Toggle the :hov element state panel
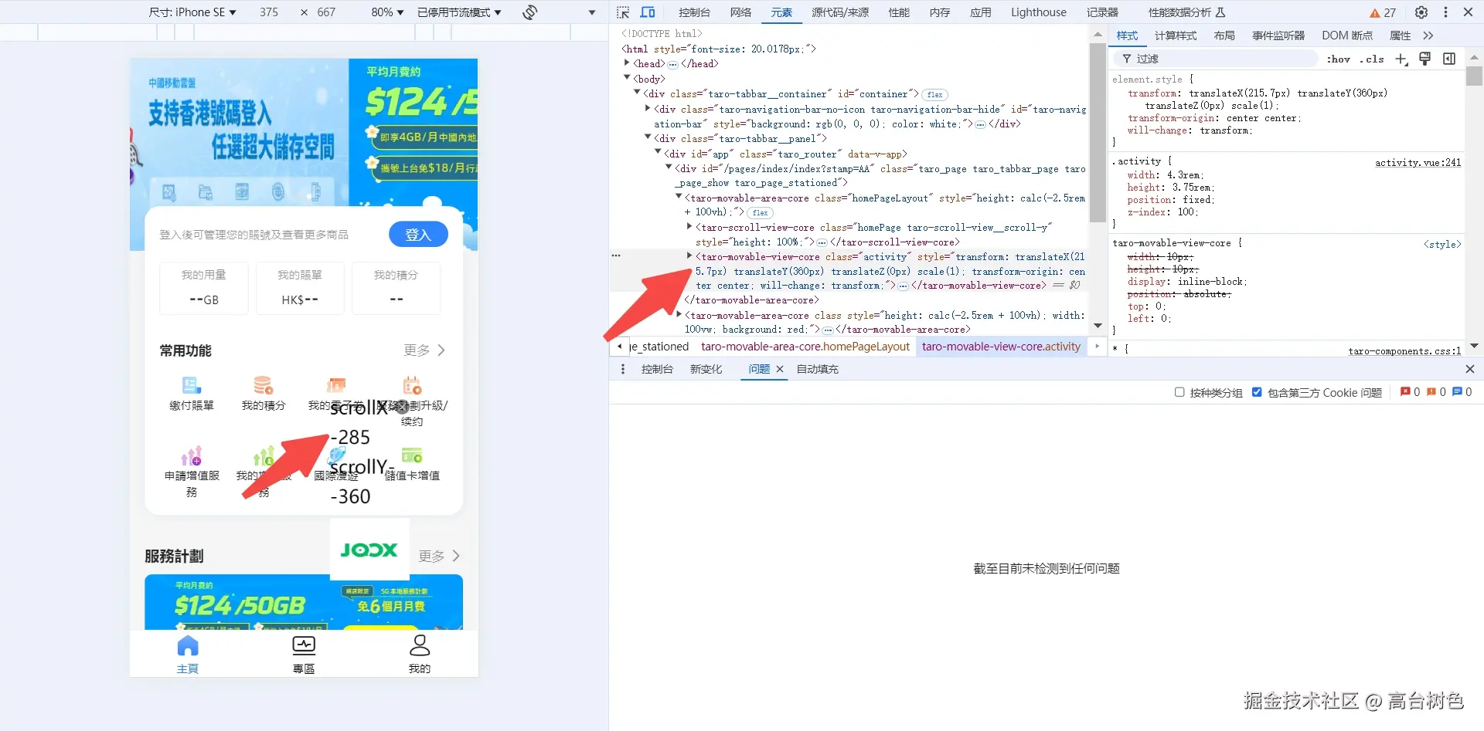 (x=1338, y=59)
